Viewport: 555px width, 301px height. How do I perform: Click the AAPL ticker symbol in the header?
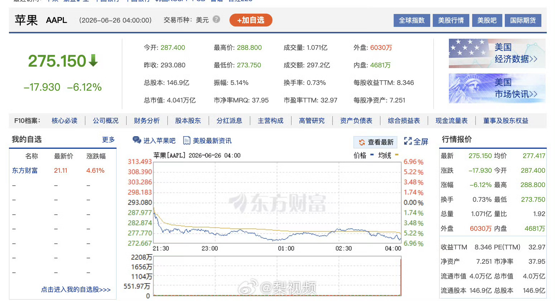coord(57,20)
